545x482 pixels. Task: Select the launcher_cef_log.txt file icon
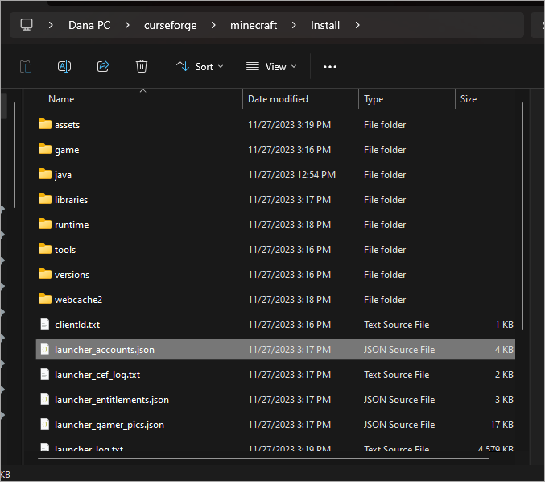coord(45,375)
